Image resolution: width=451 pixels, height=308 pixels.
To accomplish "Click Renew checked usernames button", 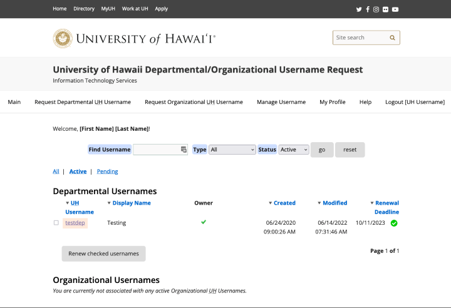I will click(103, 254).
